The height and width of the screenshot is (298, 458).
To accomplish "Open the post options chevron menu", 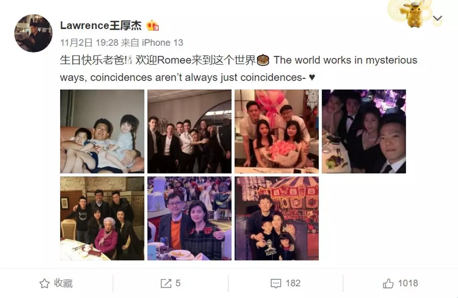I will 438,18.
